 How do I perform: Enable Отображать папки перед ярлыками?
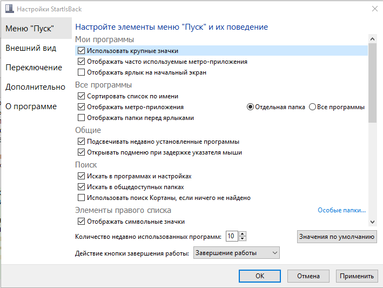point(81,118)
